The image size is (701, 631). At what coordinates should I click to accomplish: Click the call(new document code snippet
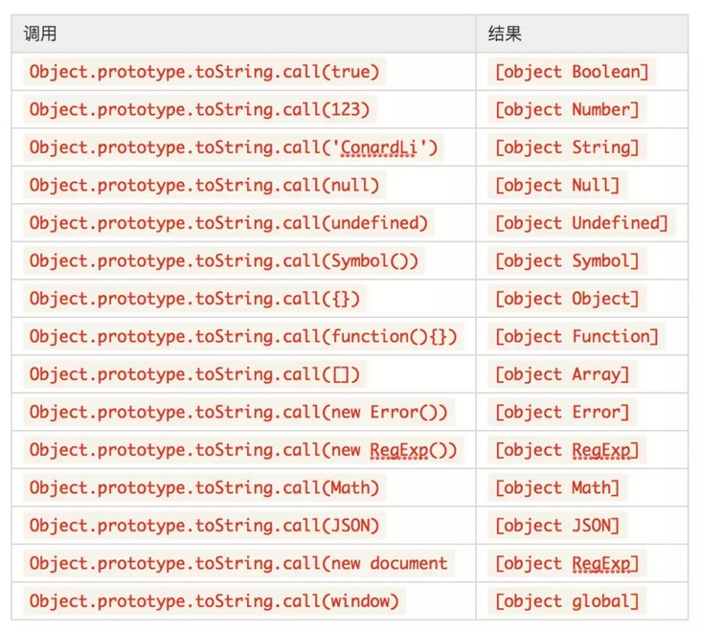click(x=237, y=564)
